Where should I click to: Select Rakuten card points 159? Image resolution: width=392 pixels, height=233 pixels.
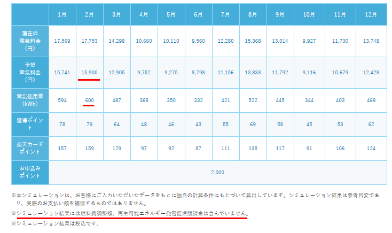(90, 149)
